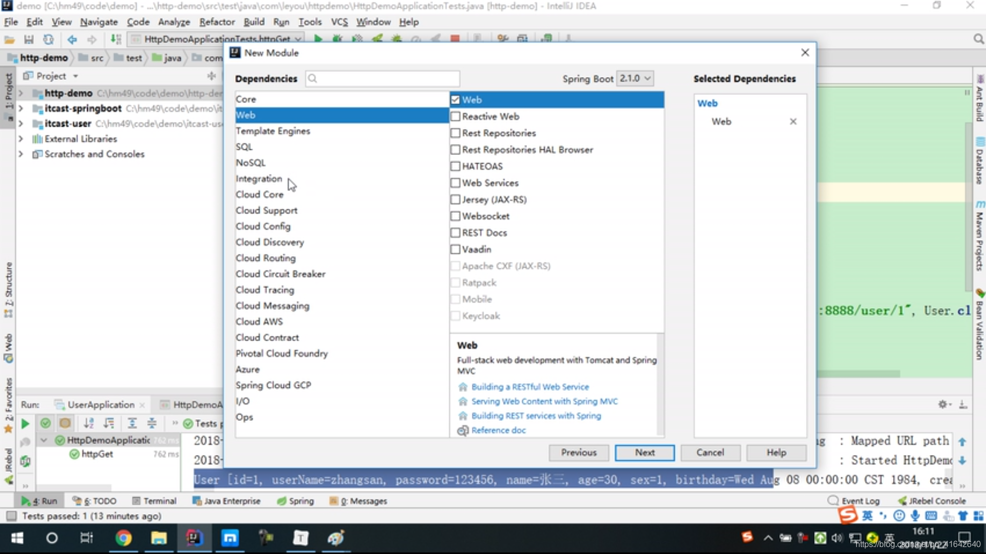Open File Explorer from the taskbar

pyautogui.click(x=159, y=538)
